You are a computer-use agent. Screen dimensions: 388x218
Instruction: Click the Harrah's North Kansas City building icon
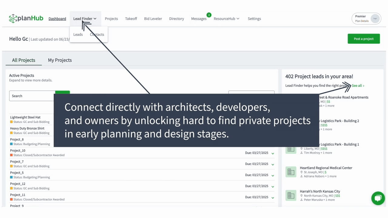(291, 196)
